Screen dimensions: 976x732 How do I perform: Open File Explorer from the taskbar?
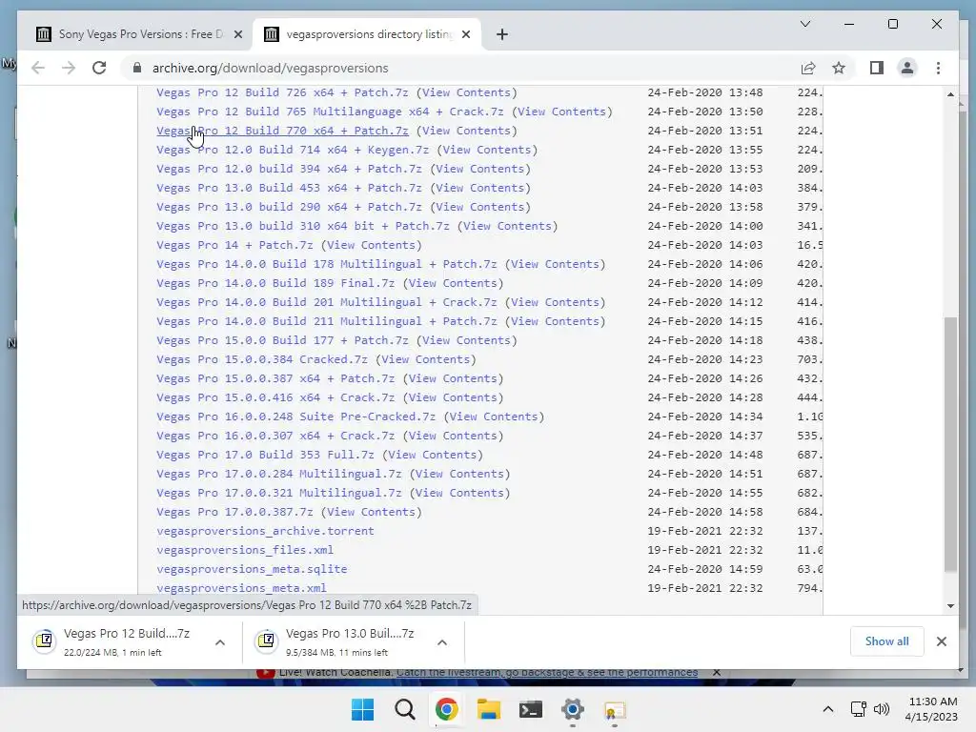tap(489, 709)
